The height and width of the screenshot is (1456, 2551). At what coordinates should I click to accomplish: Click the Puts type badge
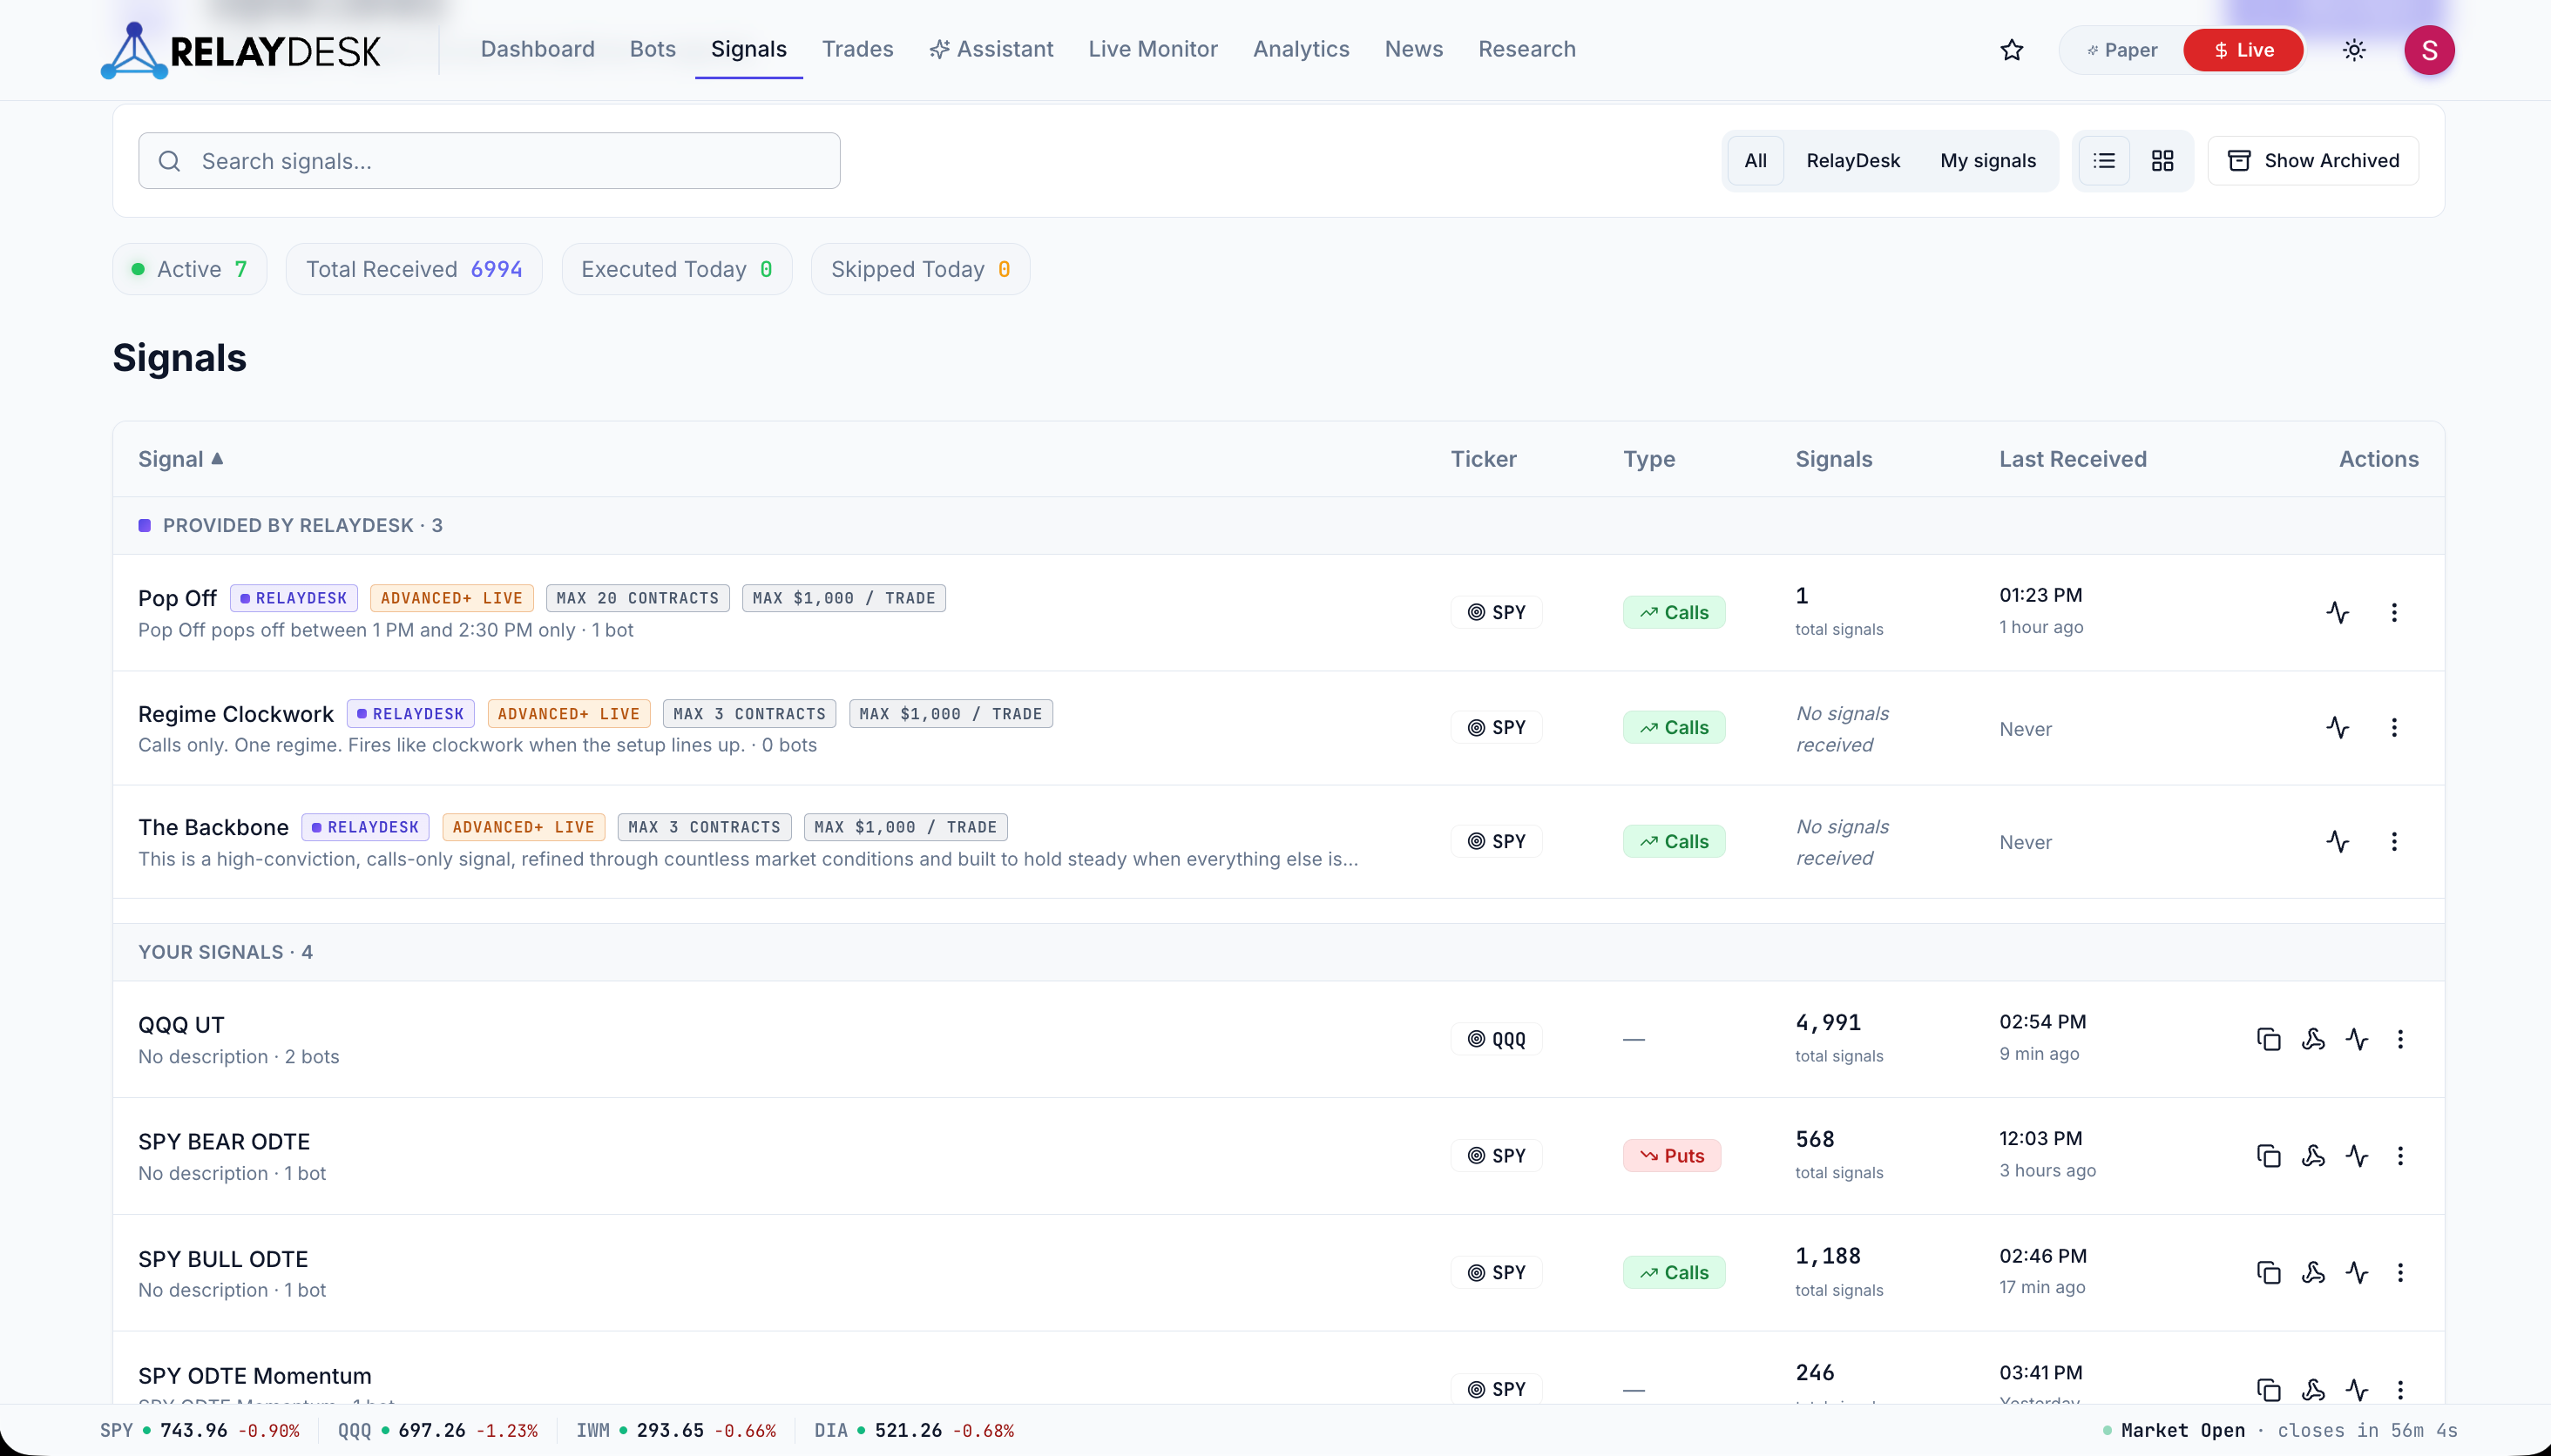coord(1672,1156)
